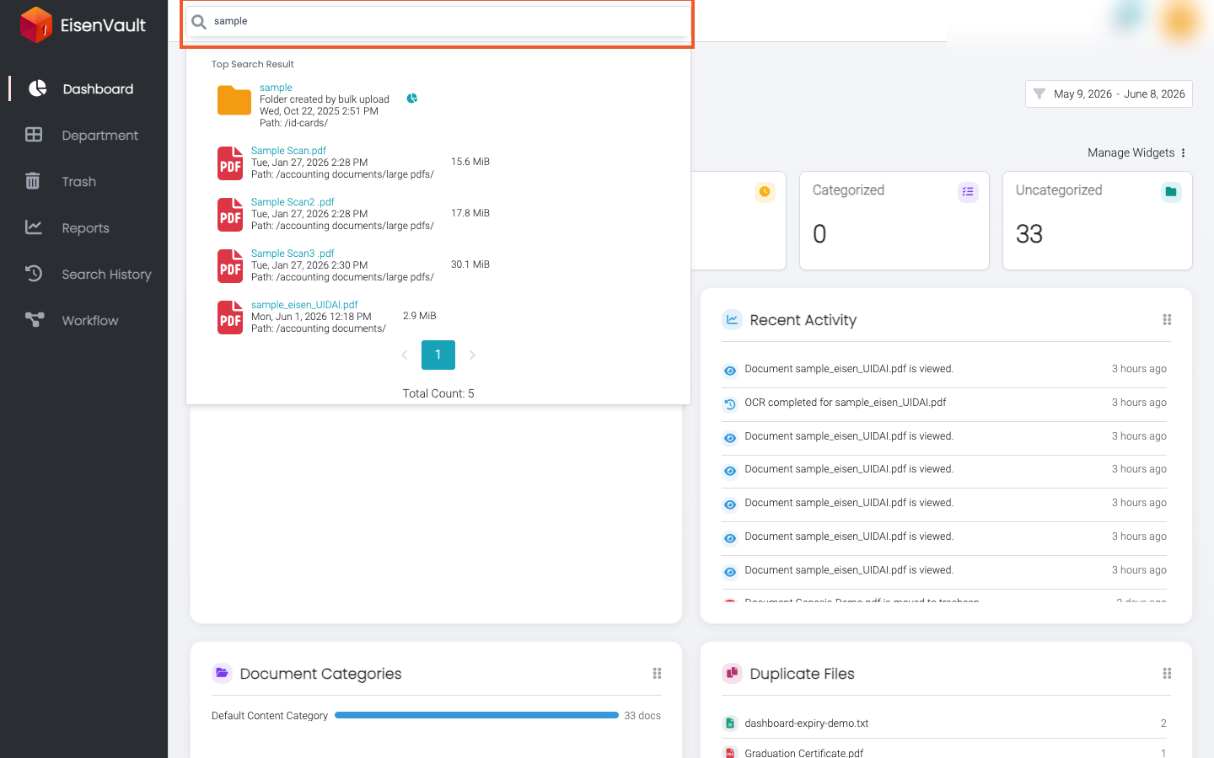Click Document Categories folder icon
The width and height of the screenshot is (1214, 758).
tap(222, 673)
